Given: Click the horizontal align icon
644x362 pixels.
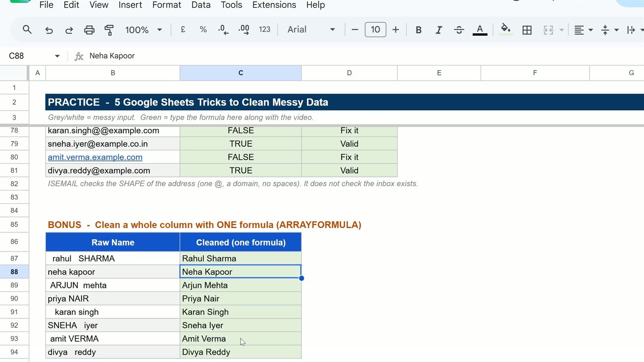Looking at the screenshot, I should pyautogui.click(x=579, y=30).
